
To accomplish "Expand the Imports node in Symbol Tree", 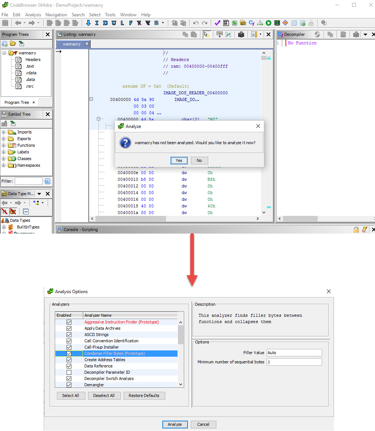I will (x=4, y=132).
